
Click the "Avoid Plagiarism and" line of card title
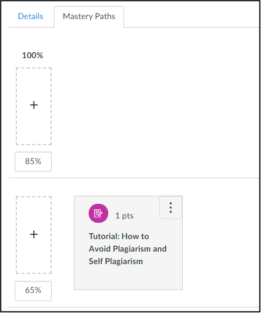point(128,249)
